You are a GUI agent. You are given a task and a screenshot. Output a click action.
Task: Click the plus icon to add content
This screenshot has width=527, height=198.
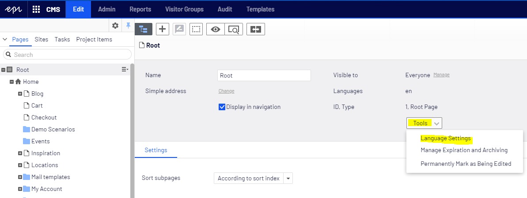[x=163, y=29]
